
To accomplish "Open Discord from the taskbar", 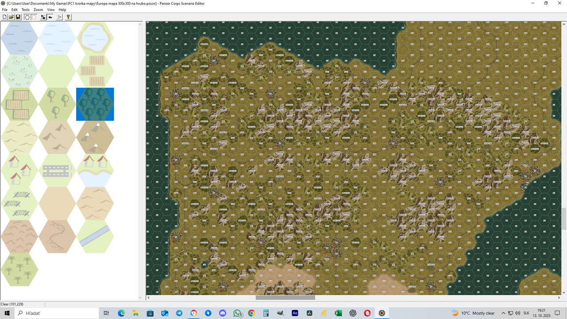I will click(222, 313).
